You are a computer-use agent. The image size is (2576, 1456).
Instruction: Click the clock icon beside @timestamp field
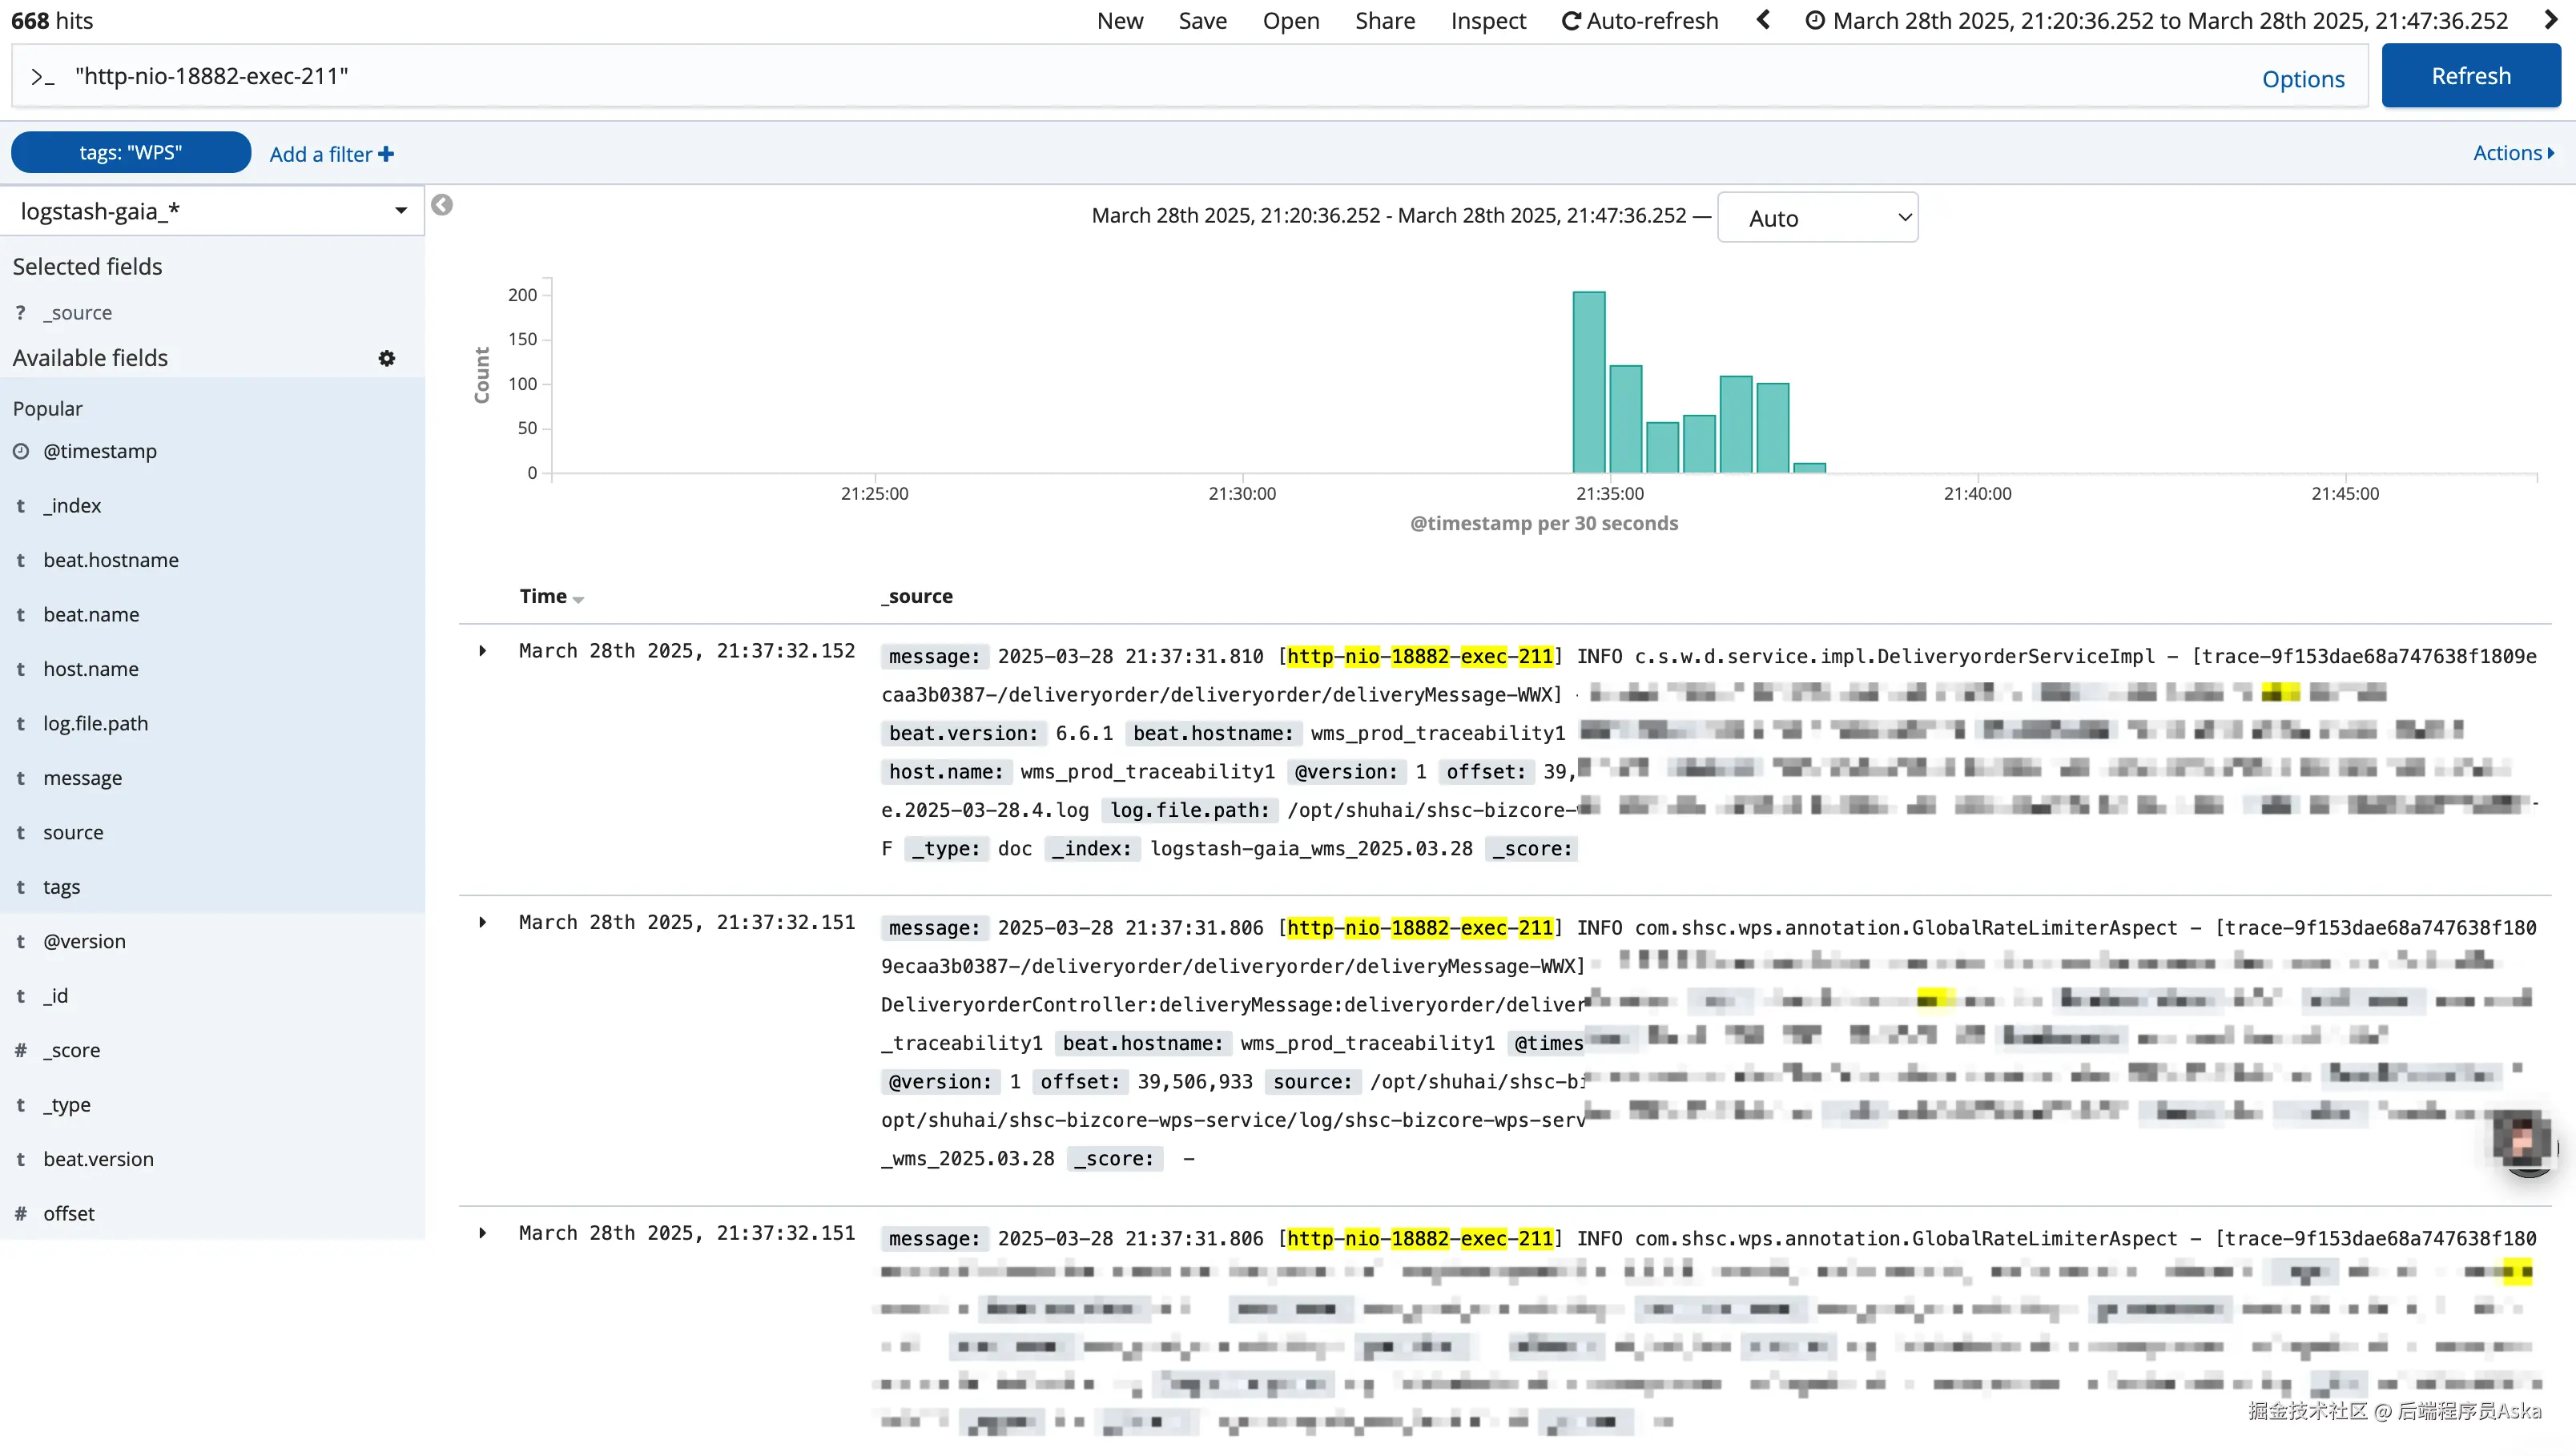pos(21,451)
